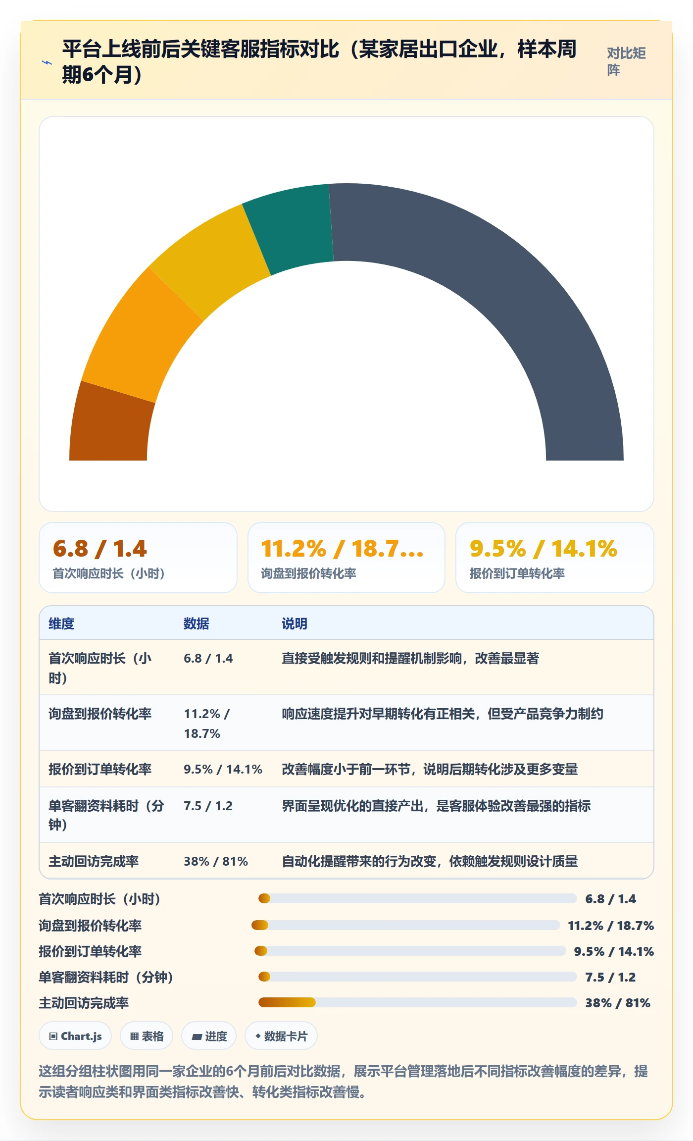Click the 主动回访完成率 progress bar

[x=418, y=1002]
